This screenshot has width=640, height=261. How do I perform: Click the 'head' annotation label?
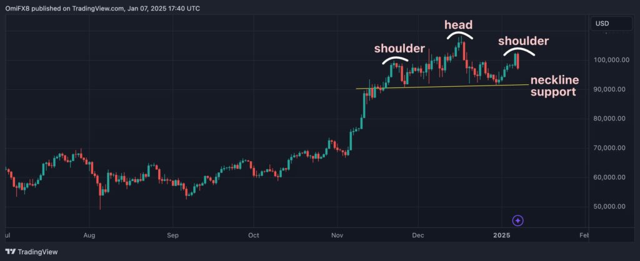[458, 25]
